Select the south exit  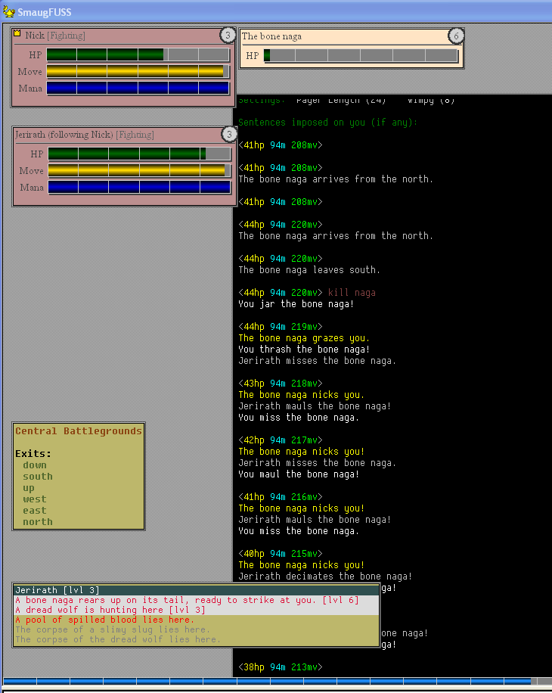coord(38,477)
